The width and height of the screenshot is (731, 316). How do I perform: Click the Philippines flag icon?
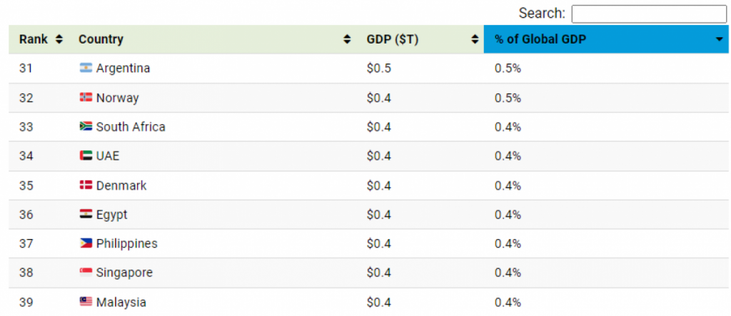86,244
